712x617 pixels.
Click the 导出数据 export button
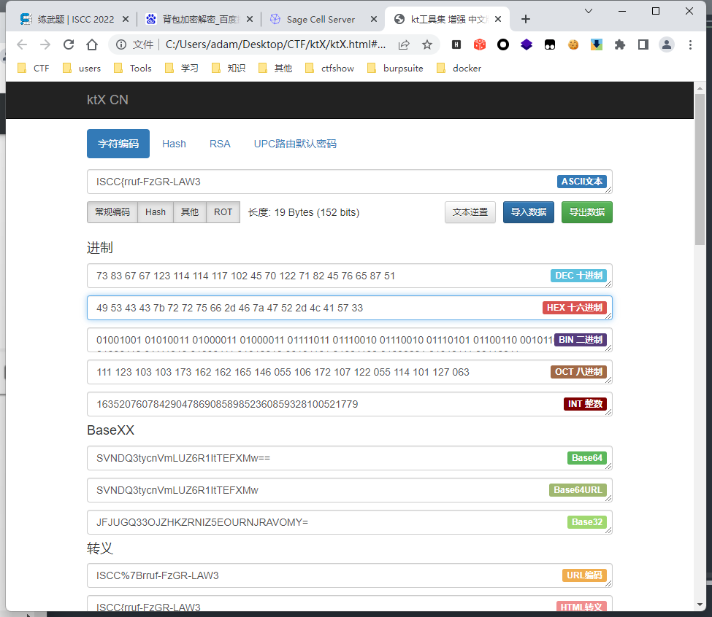click(586, 212)
